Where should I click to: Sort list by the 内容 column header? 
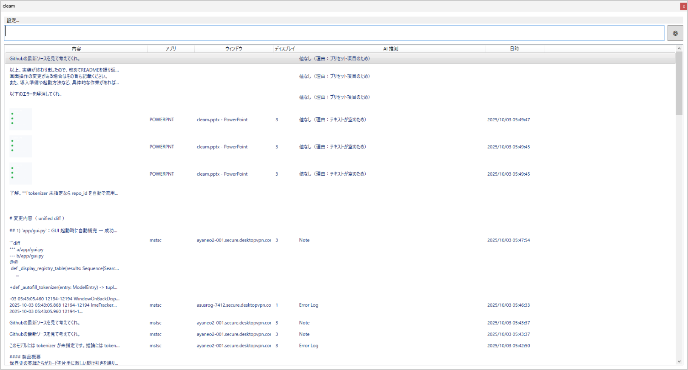[76, 49]
